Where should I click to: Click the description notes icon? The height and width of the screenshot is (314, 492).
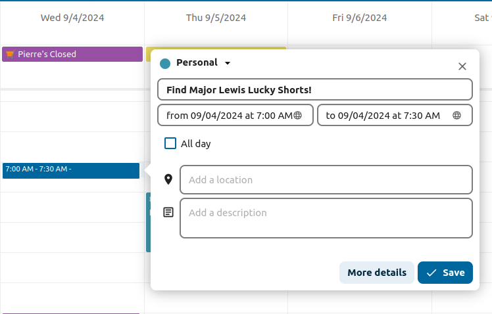168,212
